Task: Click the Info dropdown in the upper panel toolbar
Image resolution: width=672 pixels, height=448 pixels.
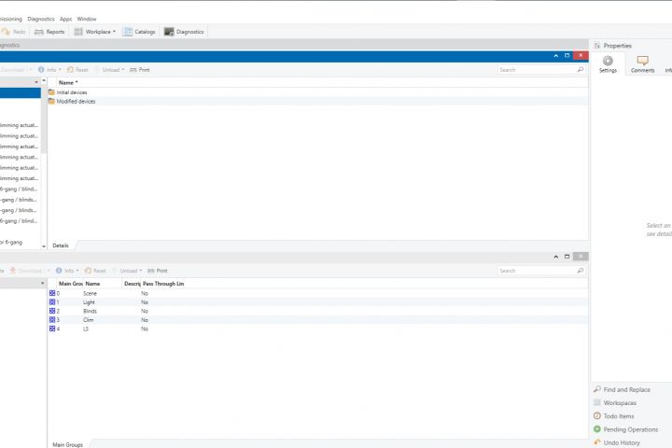Action: tap(49, 69)
